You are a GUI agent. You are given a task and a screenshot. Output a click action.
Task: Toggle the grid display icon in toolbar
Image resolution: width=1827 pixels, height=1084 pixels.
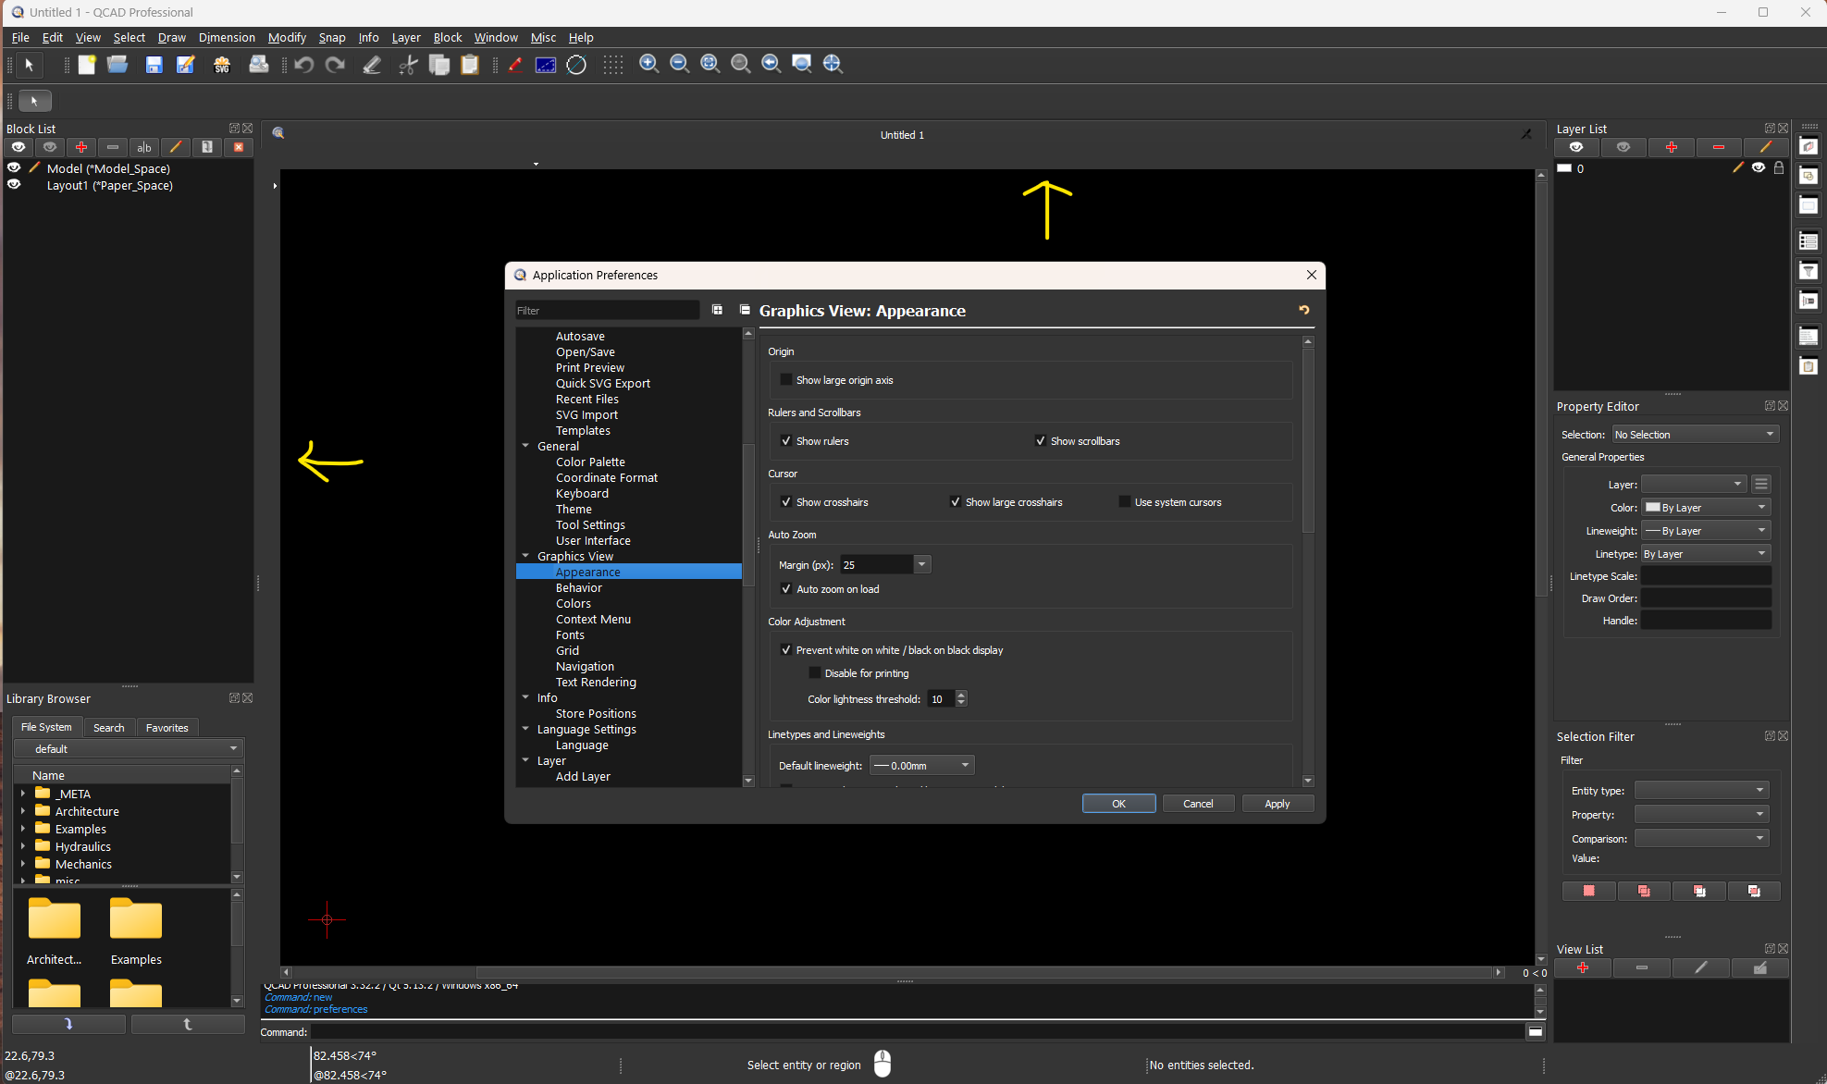(613, 64)
